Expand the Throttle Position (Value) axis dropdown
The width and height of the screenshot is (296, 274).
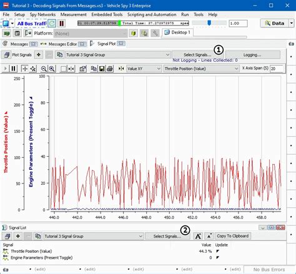[201, 69]
